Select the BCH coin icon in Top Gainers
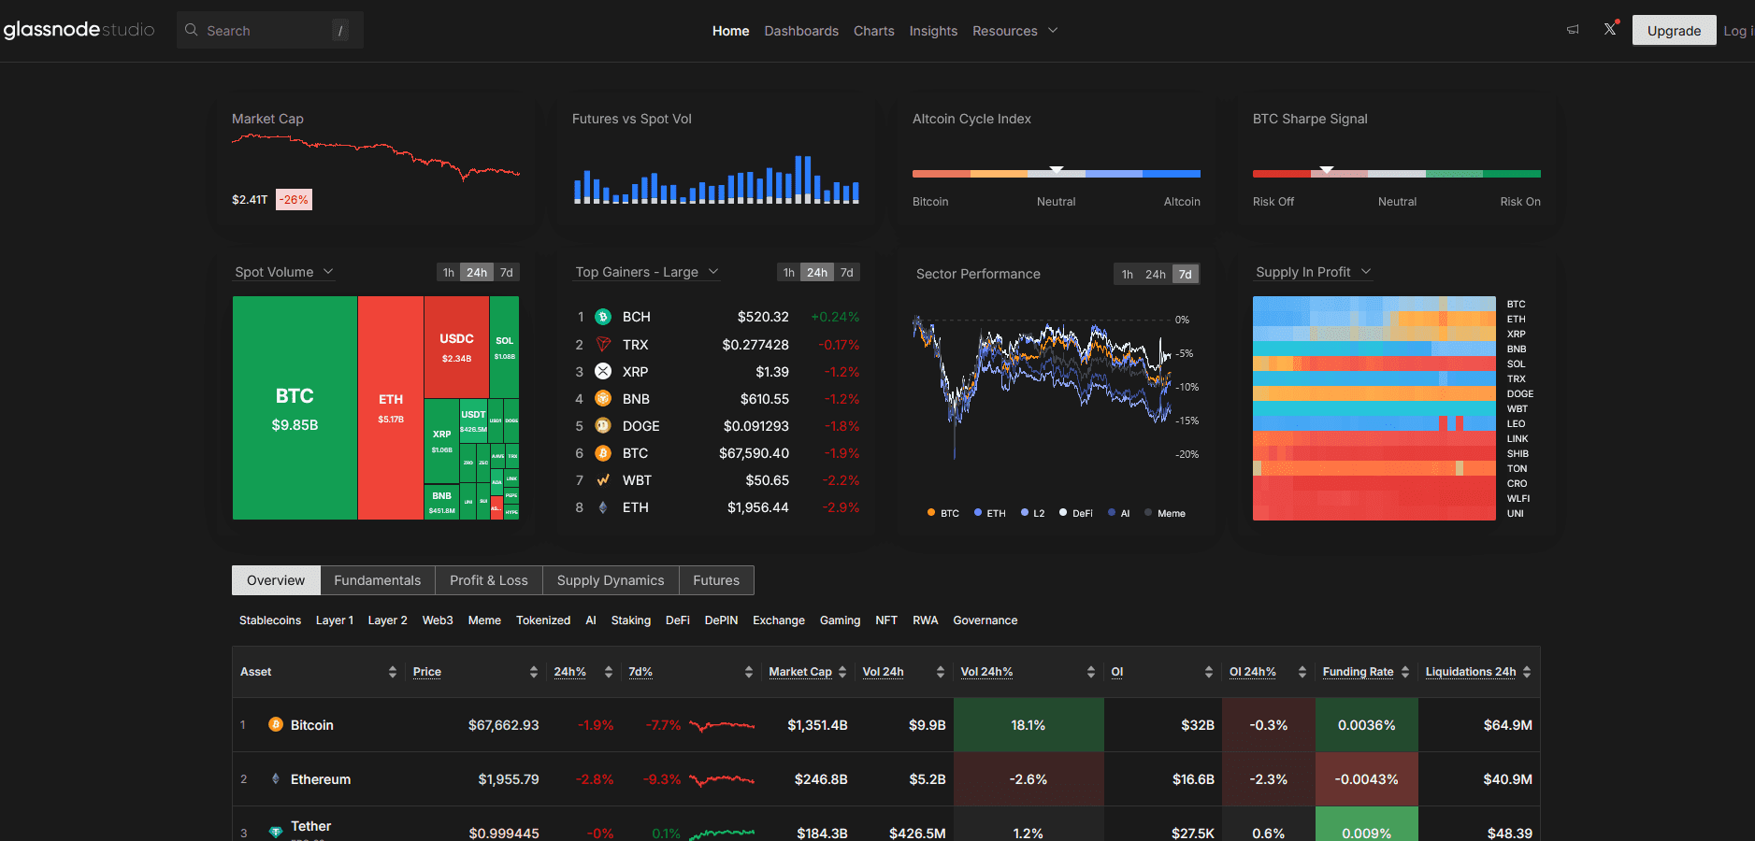The width and height of the screenshot is (1755, 841). click(x=604, y=317)
